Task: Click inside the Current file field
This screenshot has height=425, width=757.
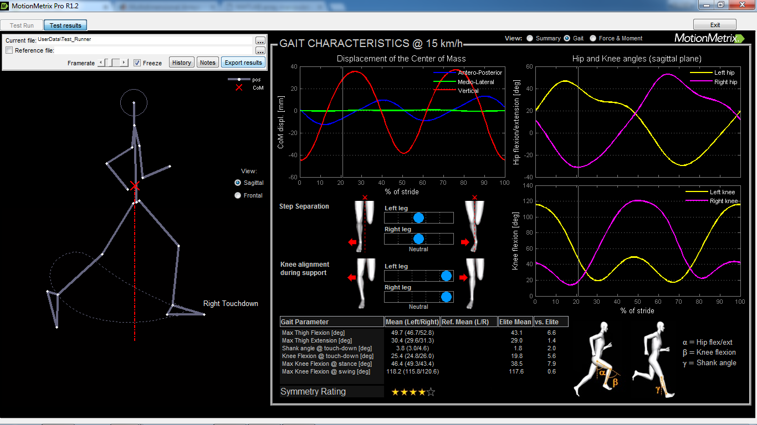Action: (139, 40)
